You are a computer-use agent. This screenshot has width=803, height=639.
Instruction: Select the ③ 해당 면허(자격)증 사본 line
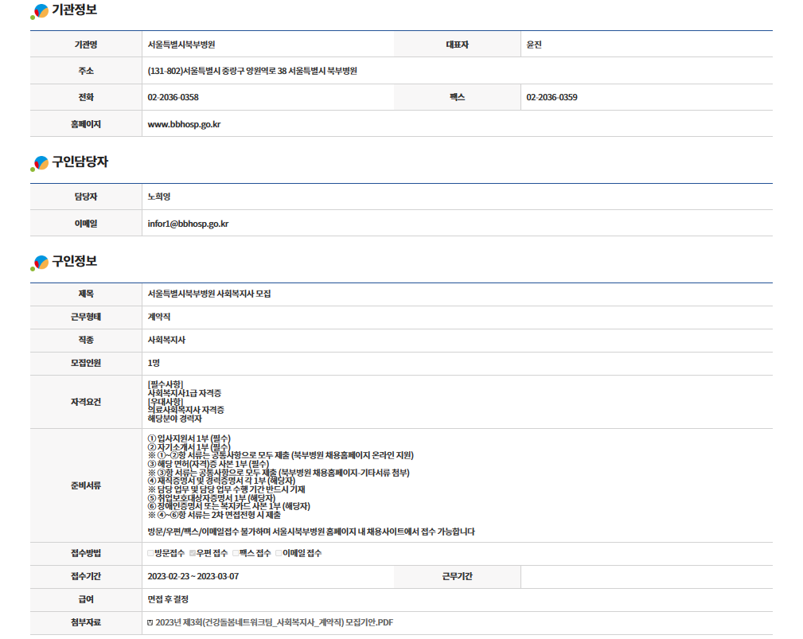tap(208, 465)
